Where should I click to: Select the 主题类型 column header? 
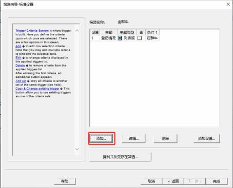click(127, 32)
